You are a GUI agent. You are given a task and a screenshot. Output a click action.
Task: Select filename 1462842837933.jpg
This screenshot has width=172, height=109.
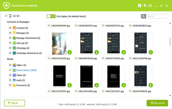point(114,26)
